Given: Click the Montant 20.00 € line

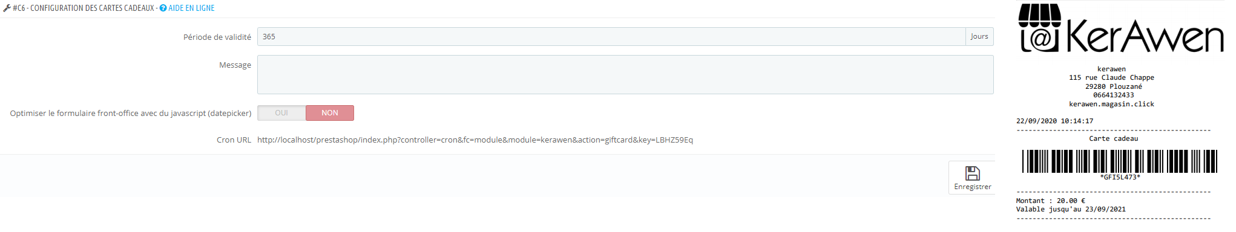Looking at the screenshot, I should click(x=1051, y=201).
